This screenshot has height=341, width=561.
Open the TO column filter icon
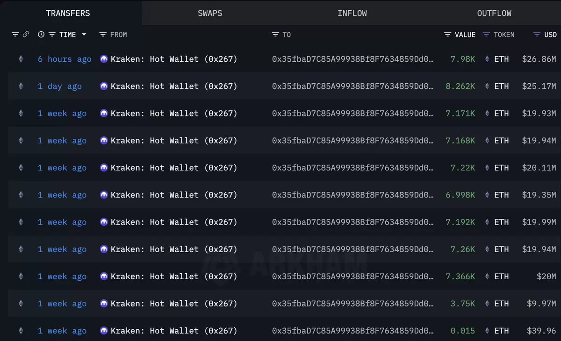click(275, 35)
